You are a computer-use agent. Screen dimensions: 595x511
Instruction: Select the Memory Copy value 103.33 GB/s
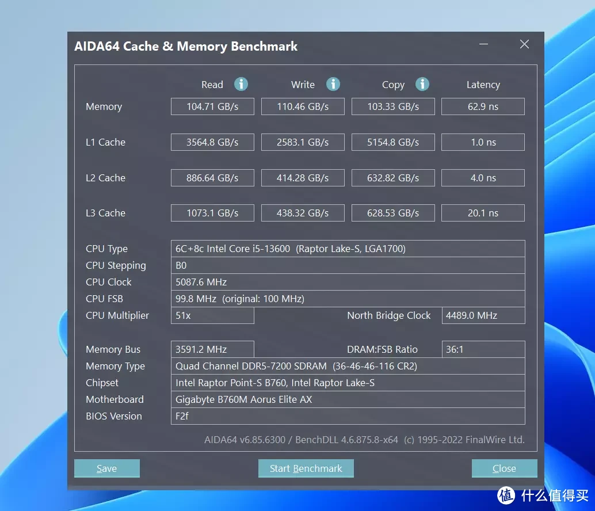393,106
